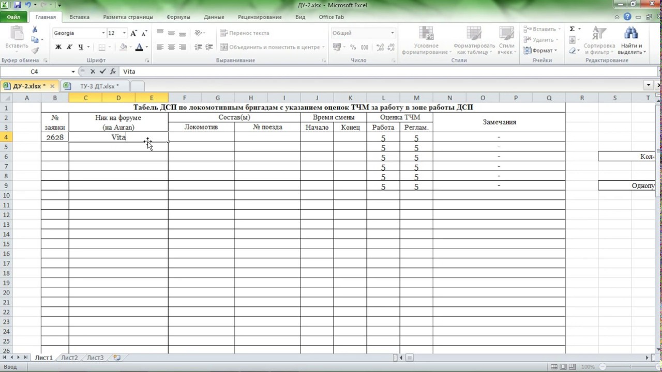This screenshot has height=372, width=662.
Task: Switch to the Вставка ribbon tab
Action: [79, 17]
